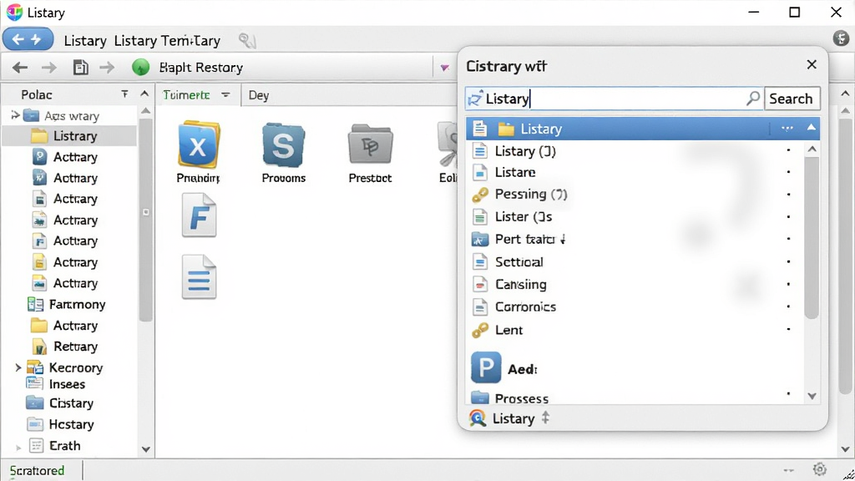Click the blue back arrow button
The image size is (855, 481).
tap(18, 39)
